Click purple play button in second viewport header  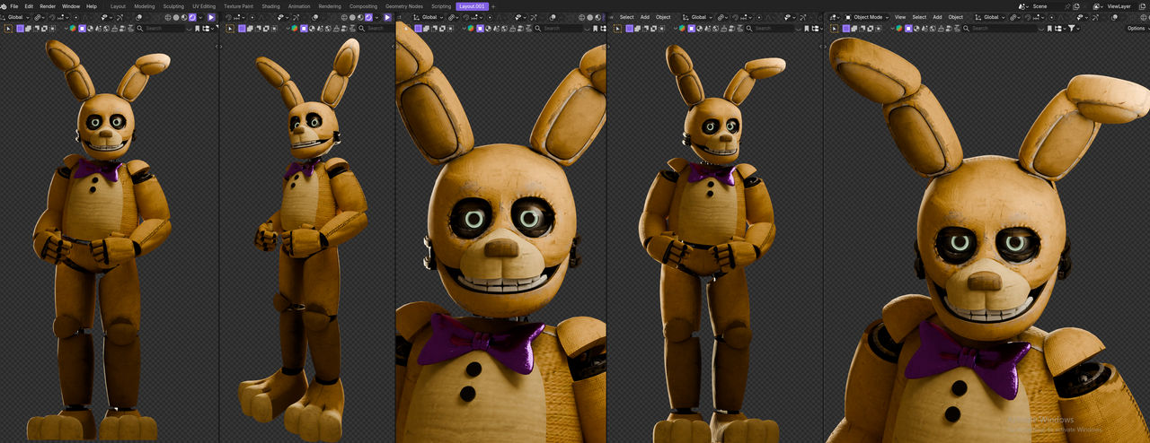pos(387,17)
